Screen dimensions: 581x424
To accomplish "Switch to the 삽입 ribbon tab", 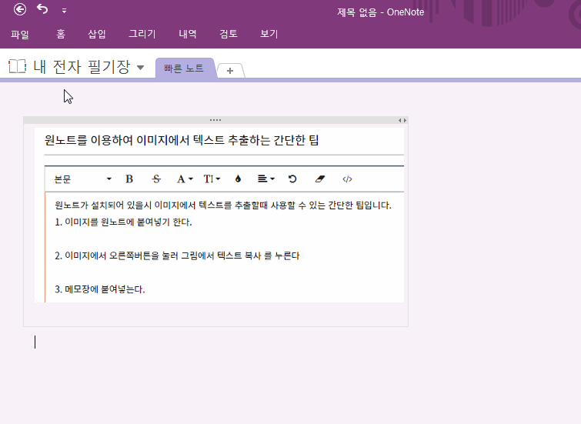I will (x=97, y=34).
